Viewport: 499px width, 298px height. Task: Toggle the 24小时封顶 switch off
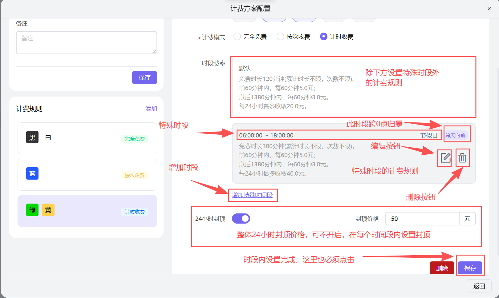[x=241, y=218]
